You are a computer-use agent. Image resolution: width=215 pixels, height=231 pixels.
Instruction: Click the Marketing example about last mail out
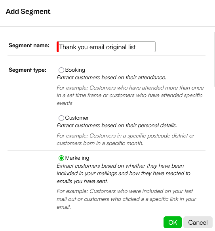point(126,199)
